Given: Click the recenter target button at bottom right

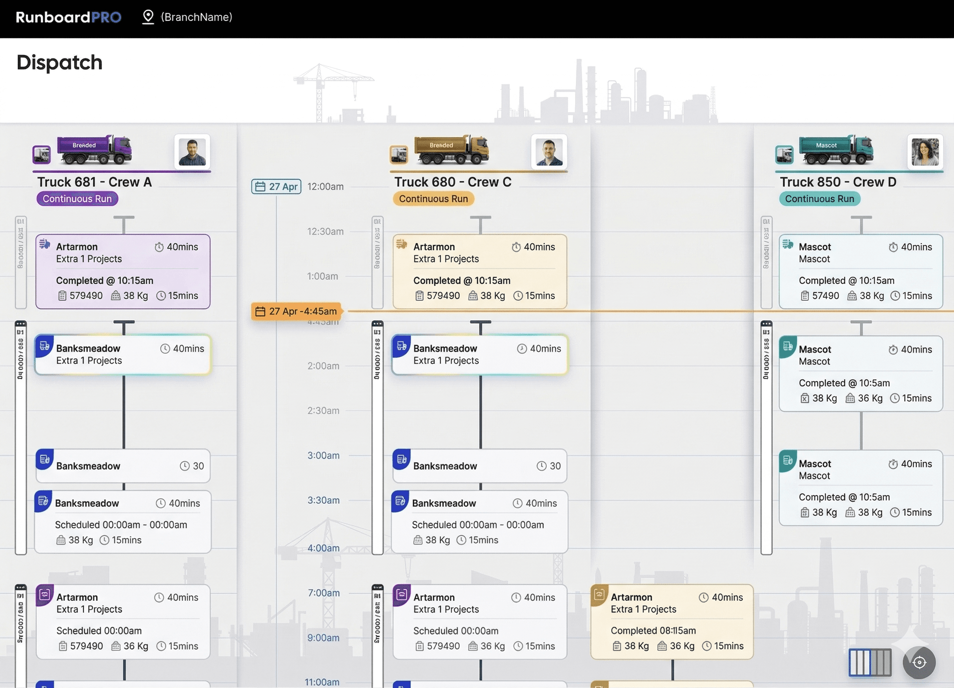Looking at the screenshot, I should click(x=919, y=663).
